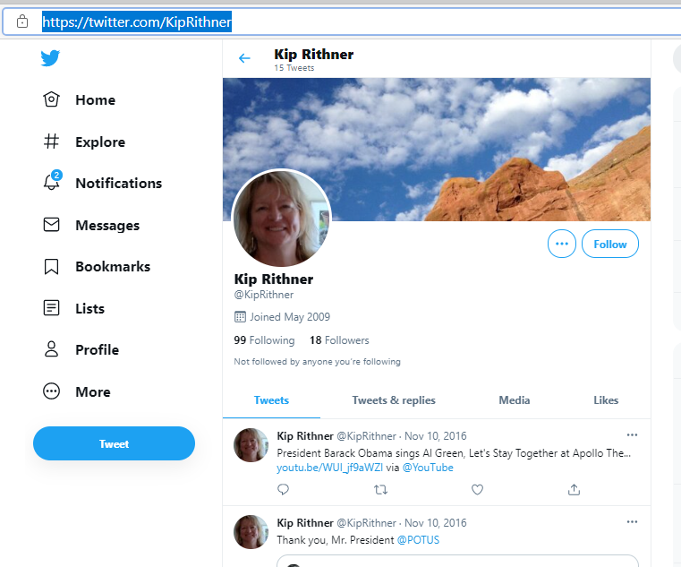This screenshot has width=681, height=567.
Task: Click the Twitter bird logo
Action: pos(50,58)
